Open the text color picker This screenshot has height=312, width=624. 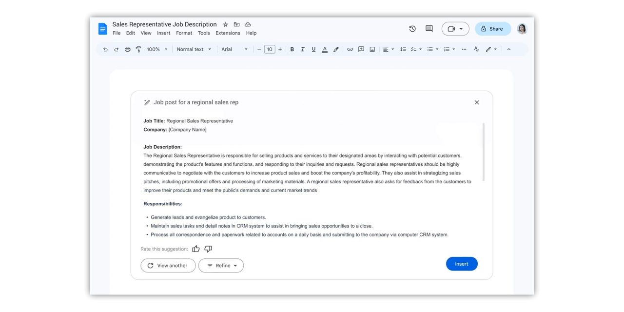[x=325, y=49]
